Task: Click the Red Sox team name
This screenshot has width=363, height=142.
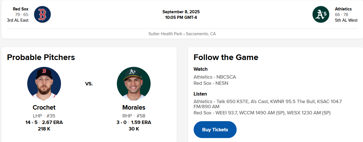Action: pyautogui.click(x=21, y=9)
